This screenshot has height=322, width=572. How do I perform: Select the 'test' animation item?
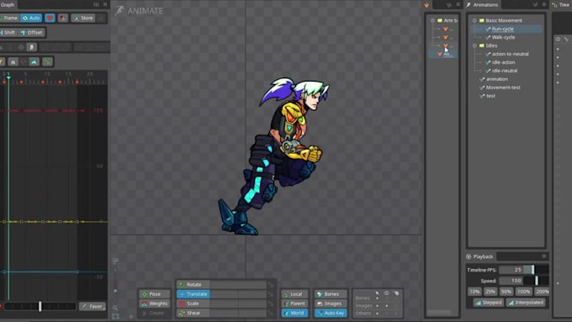tap(490, 96)
